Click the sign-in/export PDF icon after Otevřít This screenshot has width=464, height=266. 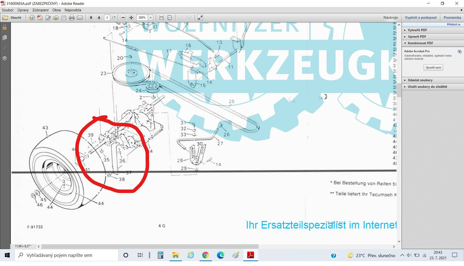pos(32,17)
